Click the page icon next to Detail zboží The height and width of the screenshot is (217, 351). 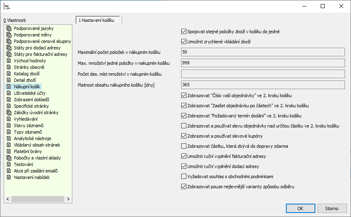[9, 80]
